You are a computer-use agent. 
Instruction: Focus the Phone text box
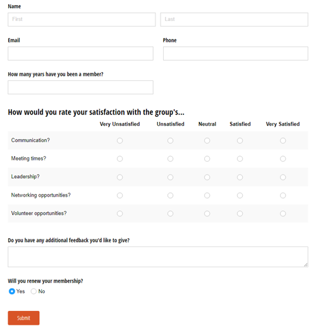click(x=236, y=54)
